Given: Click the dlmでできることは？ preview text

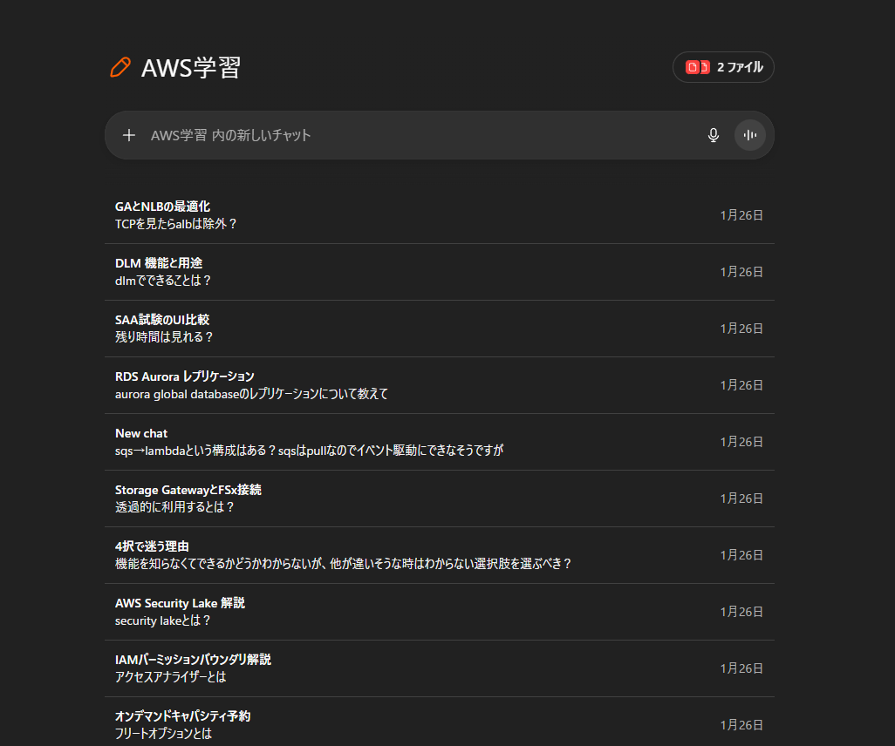Looking at the screenshot, I should 163,281.
